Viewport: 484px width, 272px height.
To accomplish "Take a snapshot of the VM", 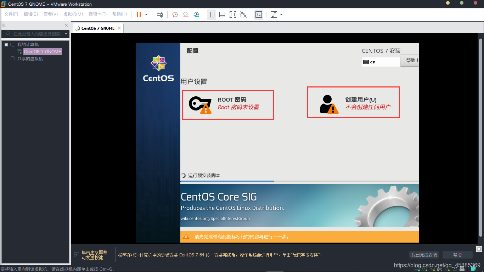I will coord(175,15).
